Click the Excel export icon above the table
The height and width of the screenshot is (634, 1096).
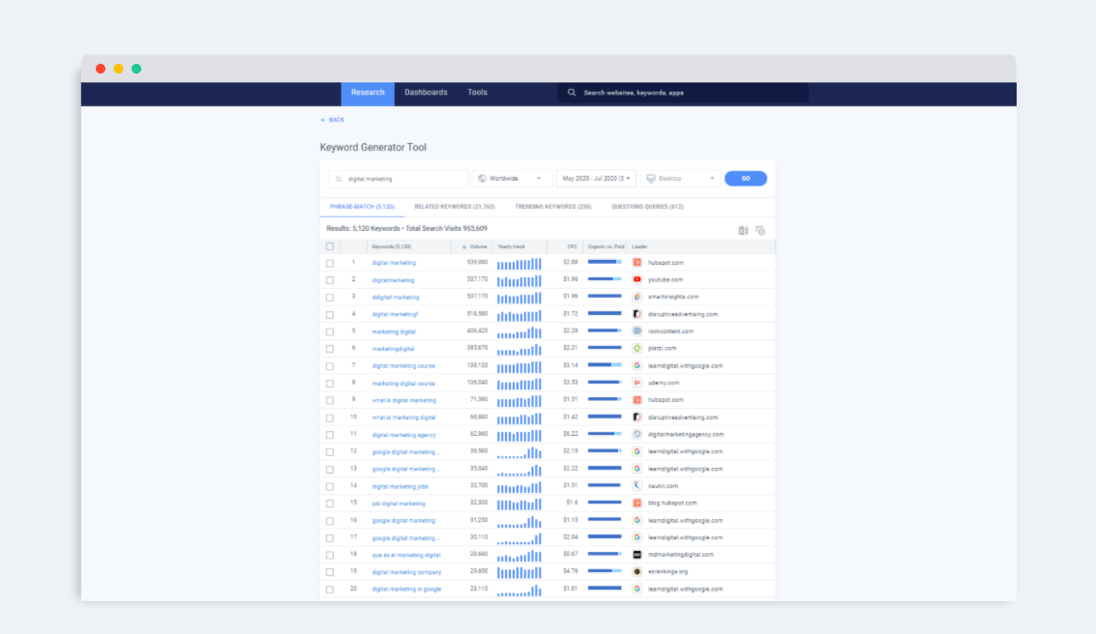click(743, 230)
